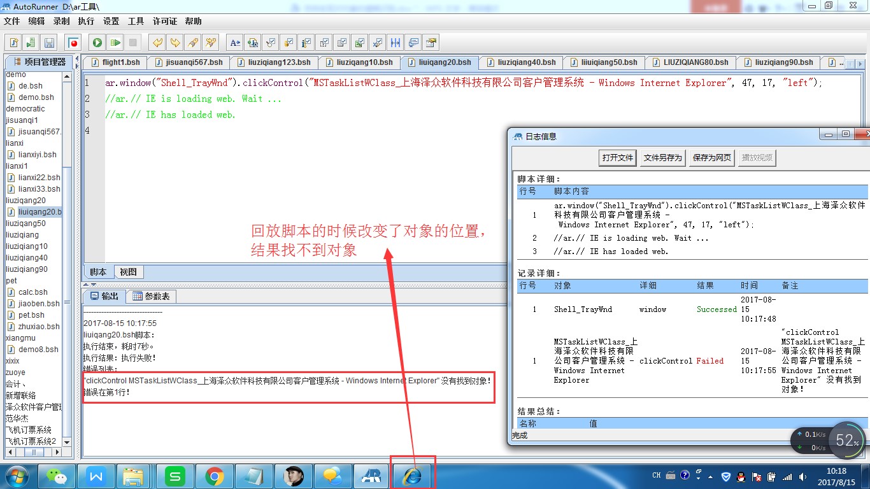Screen dimensions: 870x489
Task: Select the 视图 tab below the editor
Action: click(x=128, y=272)
